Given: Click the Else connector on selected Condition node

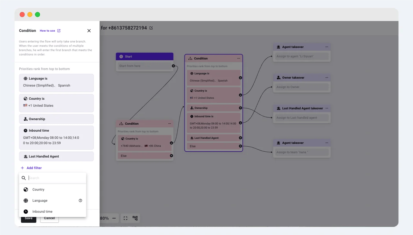Looking at the screenshot, I should (240, 146).
